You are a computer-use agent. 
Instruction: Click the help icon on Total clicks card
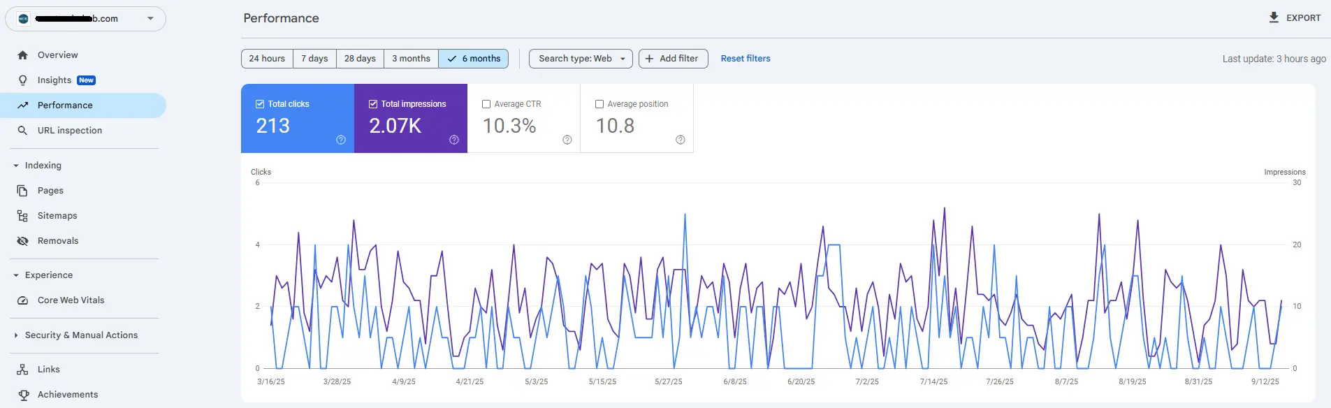[341, 140]
